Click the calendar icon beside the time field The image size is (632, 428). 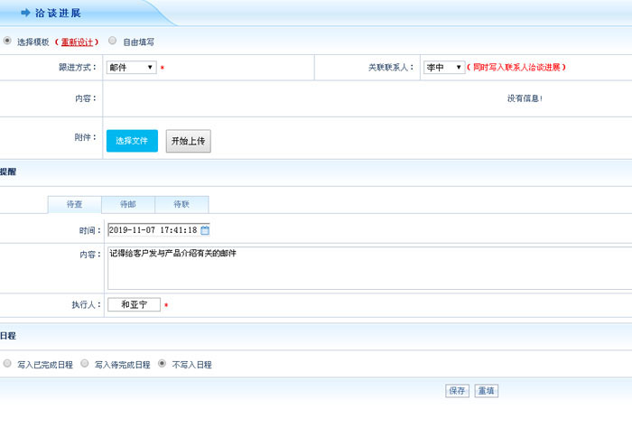(x=205, y=230)
